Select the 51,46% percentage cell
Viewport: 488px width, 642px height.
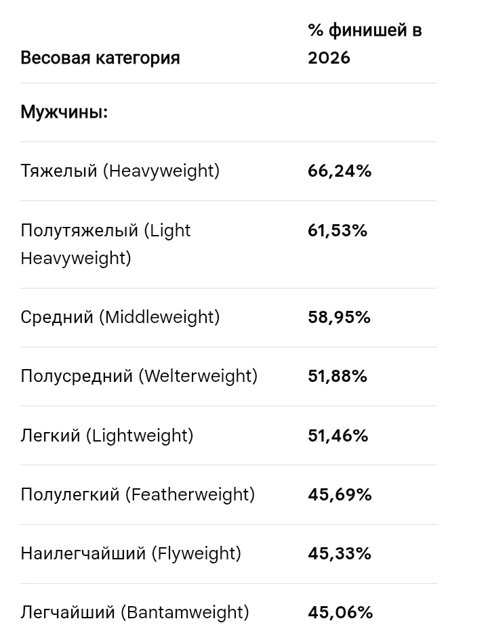[x=338, y=435]
